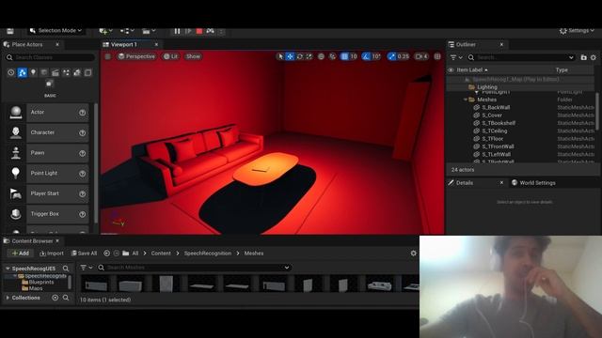
Task: Open the viewport Show flags menu
Action: point(193,56)
